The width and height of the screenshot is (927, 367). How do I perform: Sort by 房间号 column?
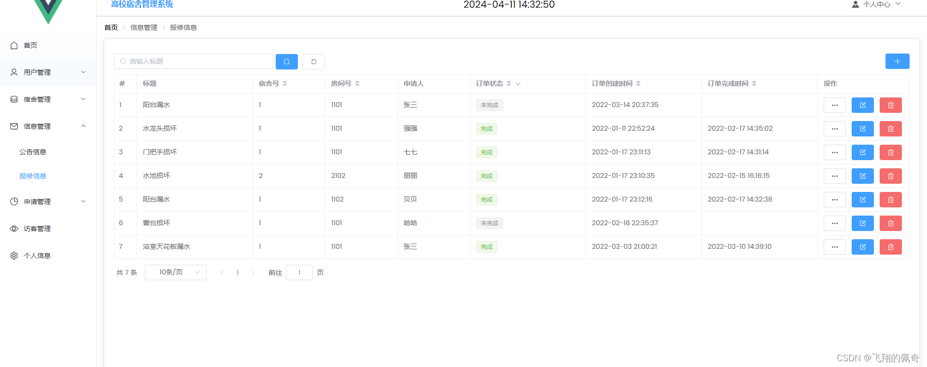tap(357, 83)
